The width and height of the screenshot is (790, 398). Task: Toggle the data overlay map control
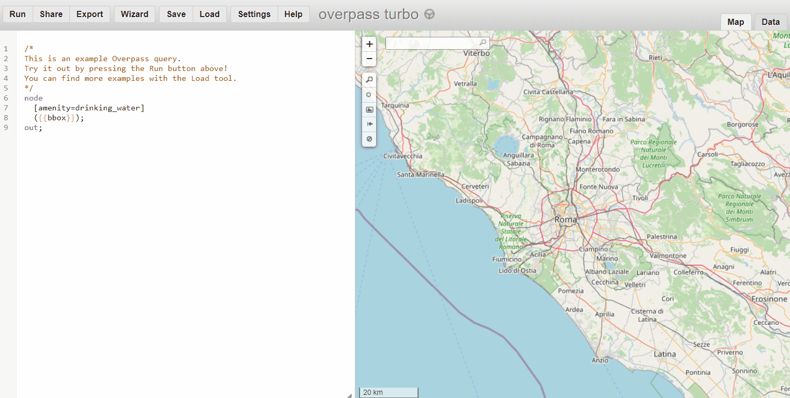pos(369,139)
